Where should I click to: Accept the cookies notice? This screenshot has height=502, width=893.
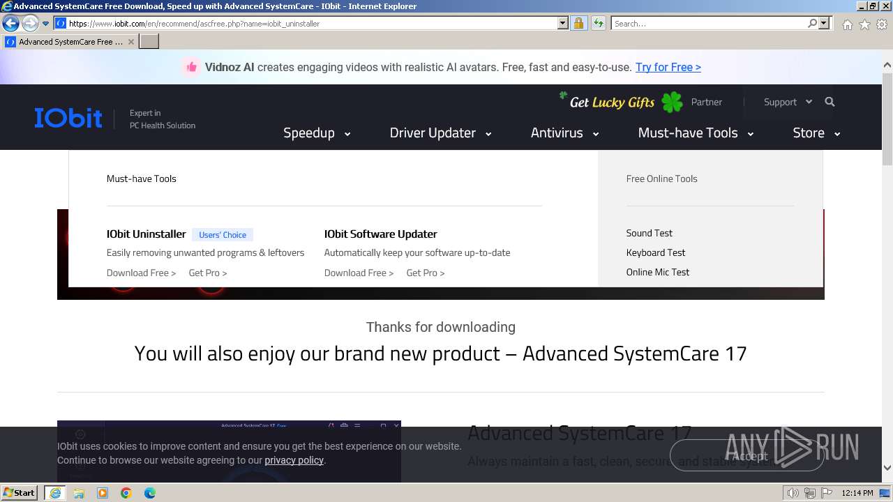click(x=748, y=456)
